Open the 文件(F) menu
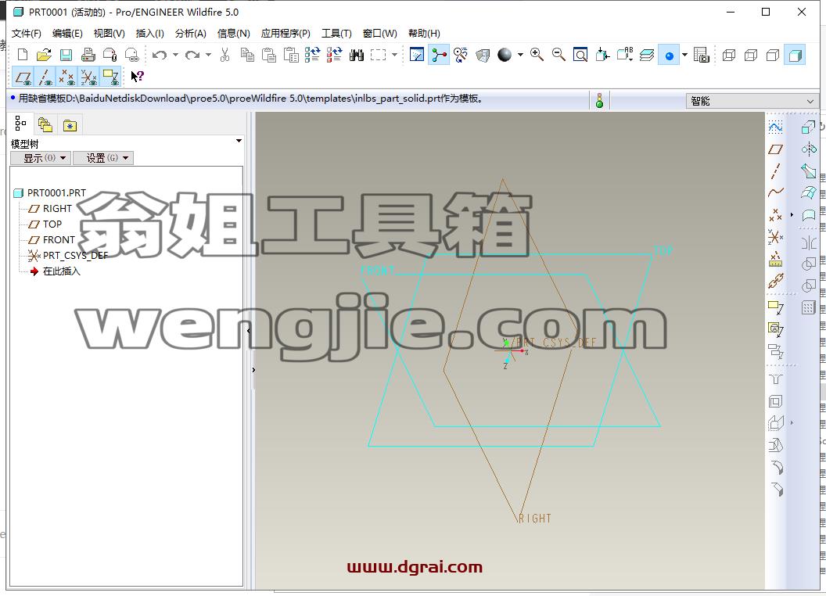The image size is (826, 596). [27, 33]
